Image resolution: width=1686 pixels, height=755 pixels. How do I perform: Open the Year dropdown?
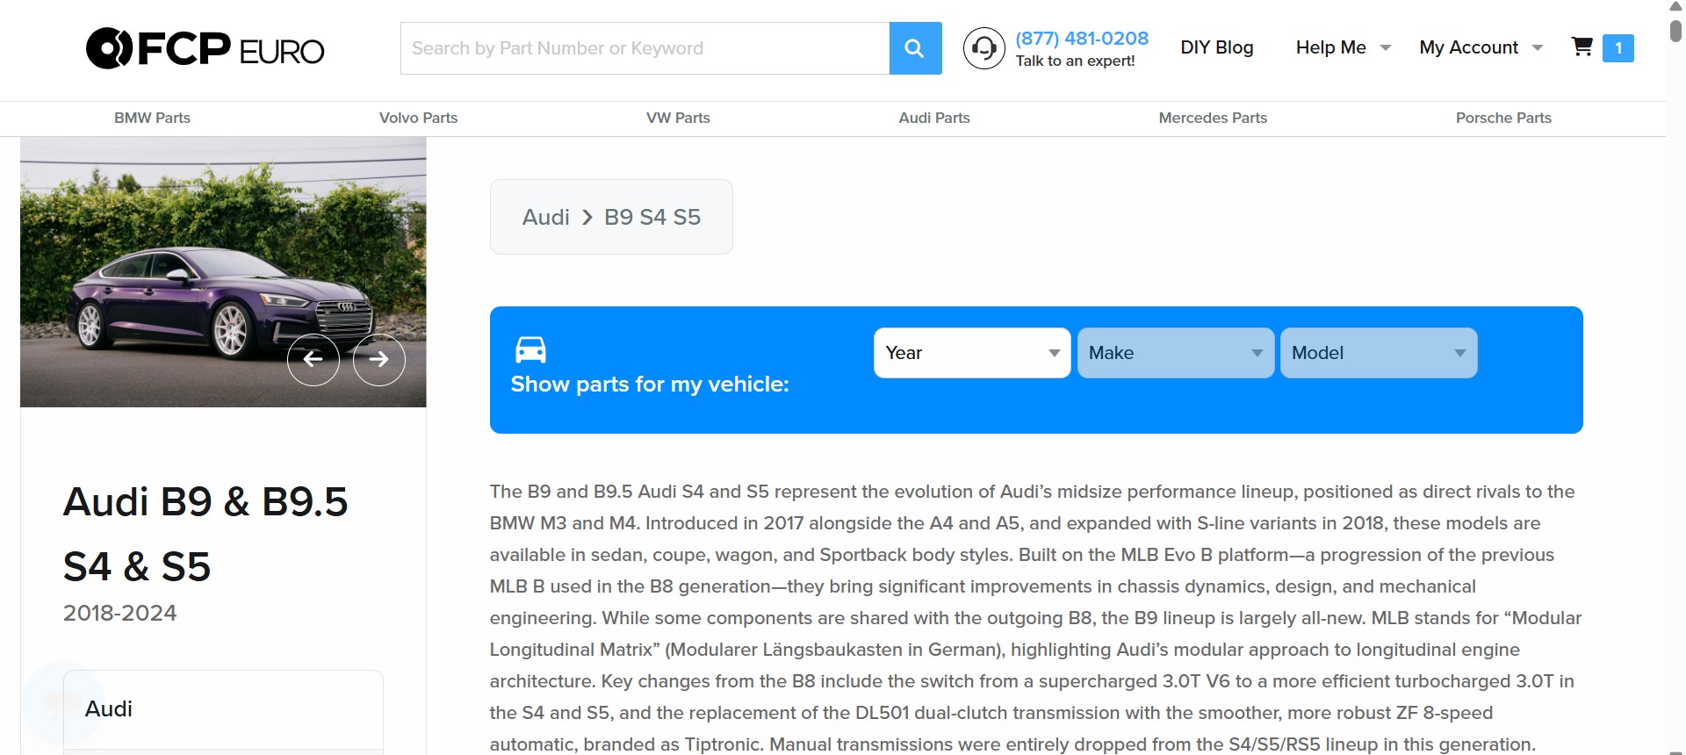(x=972, y=353)
